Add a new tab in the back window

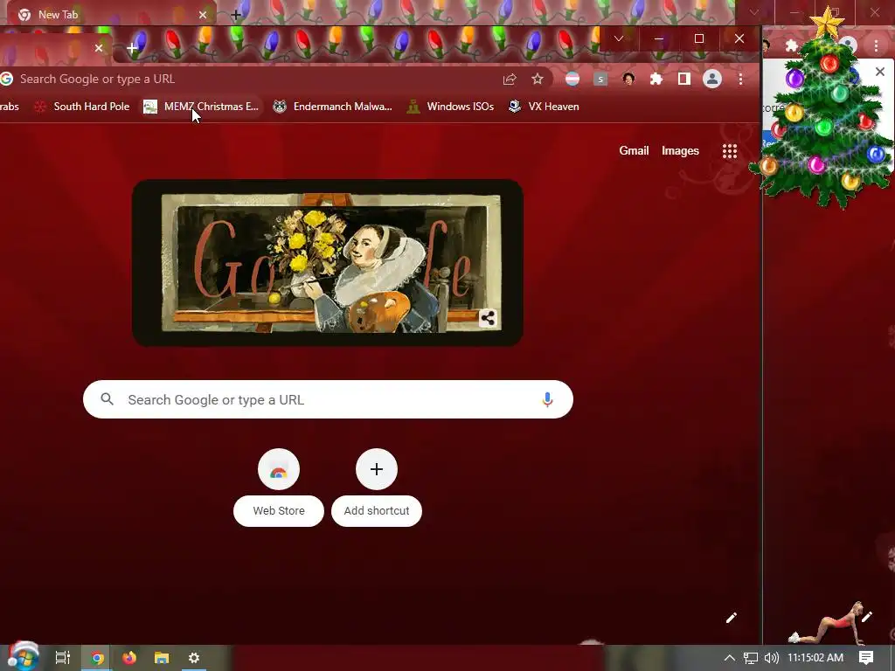[x=236, y=15]
